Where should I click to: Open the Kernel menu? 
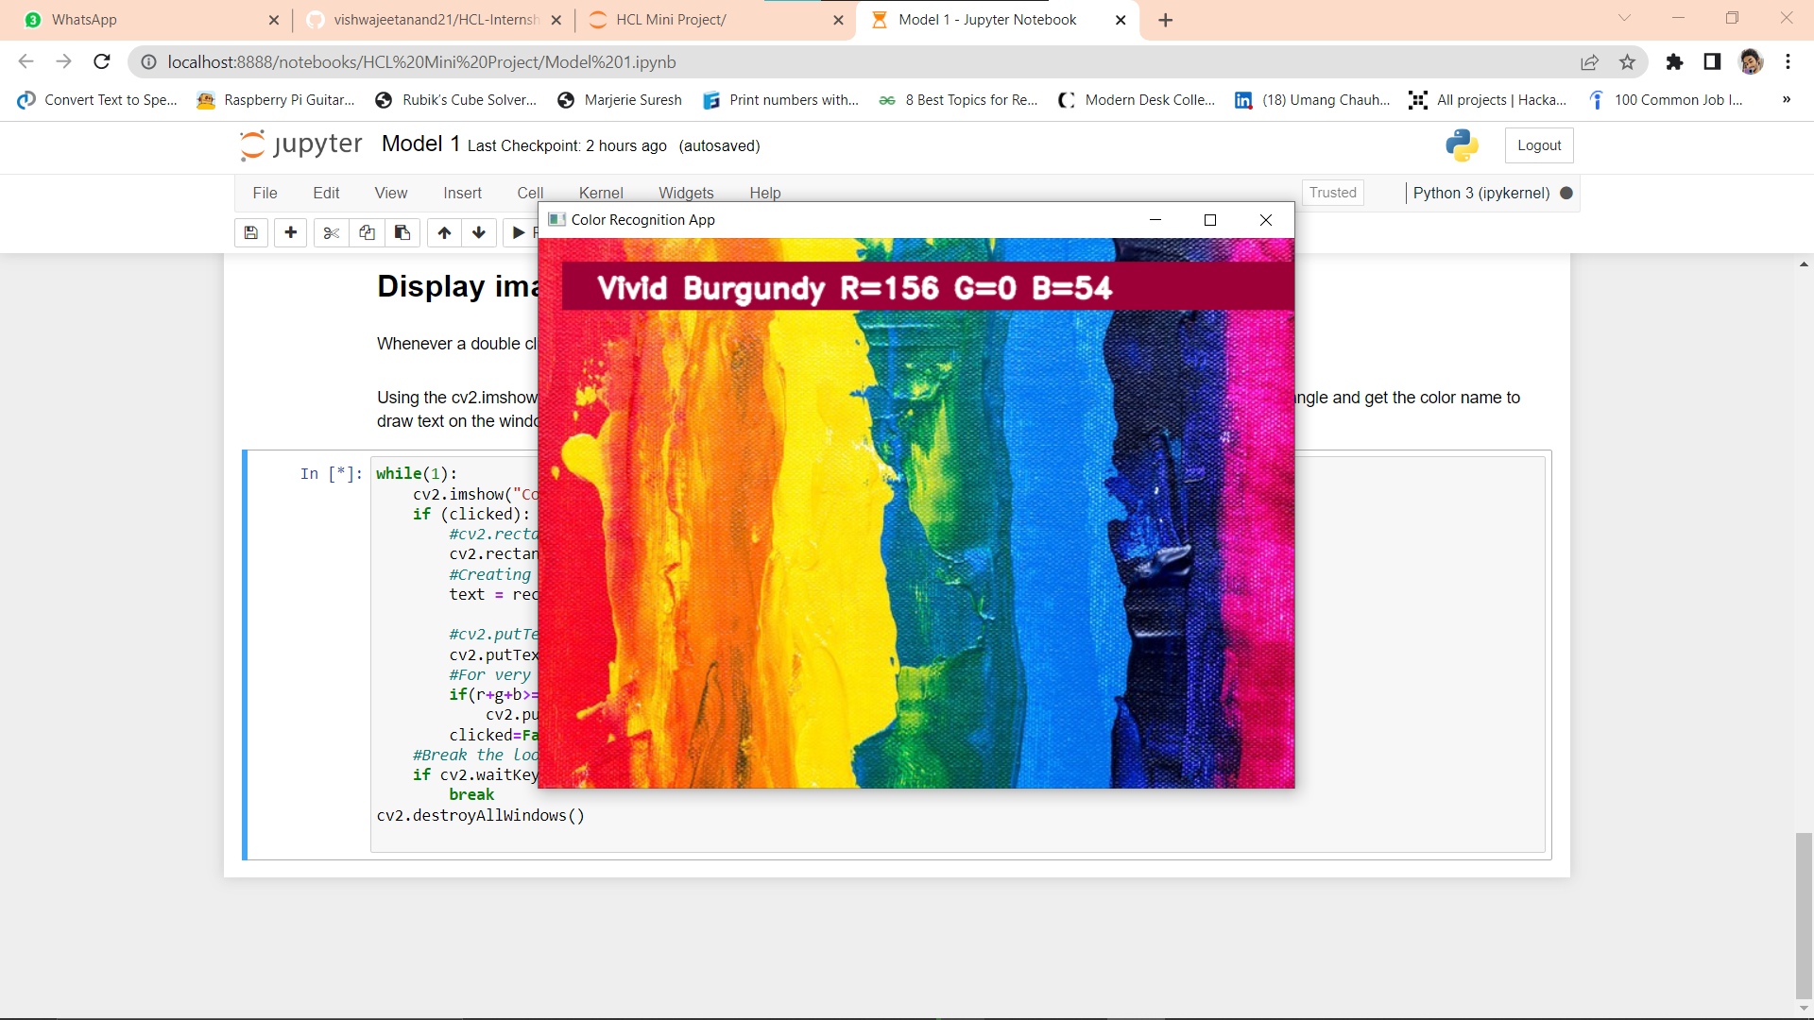coord(601,193)
